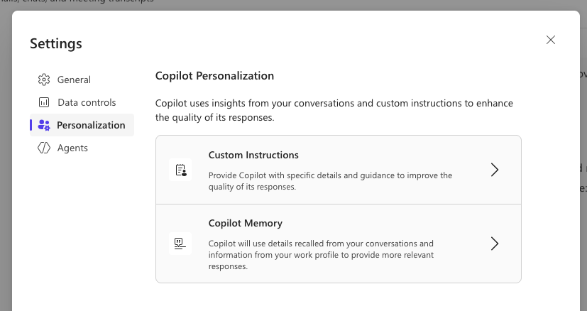Click the Personalization people icon
The width and height of the screenshot is (587, 311).
(44, 125)
